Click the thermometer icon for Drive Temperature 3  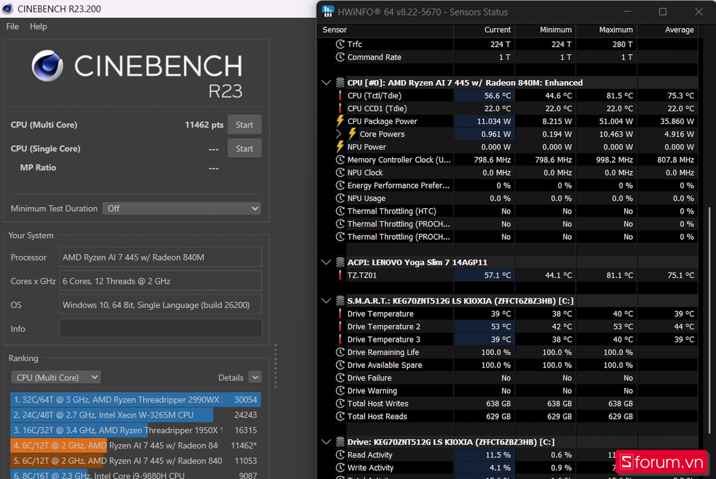click(x=340, y=339)
